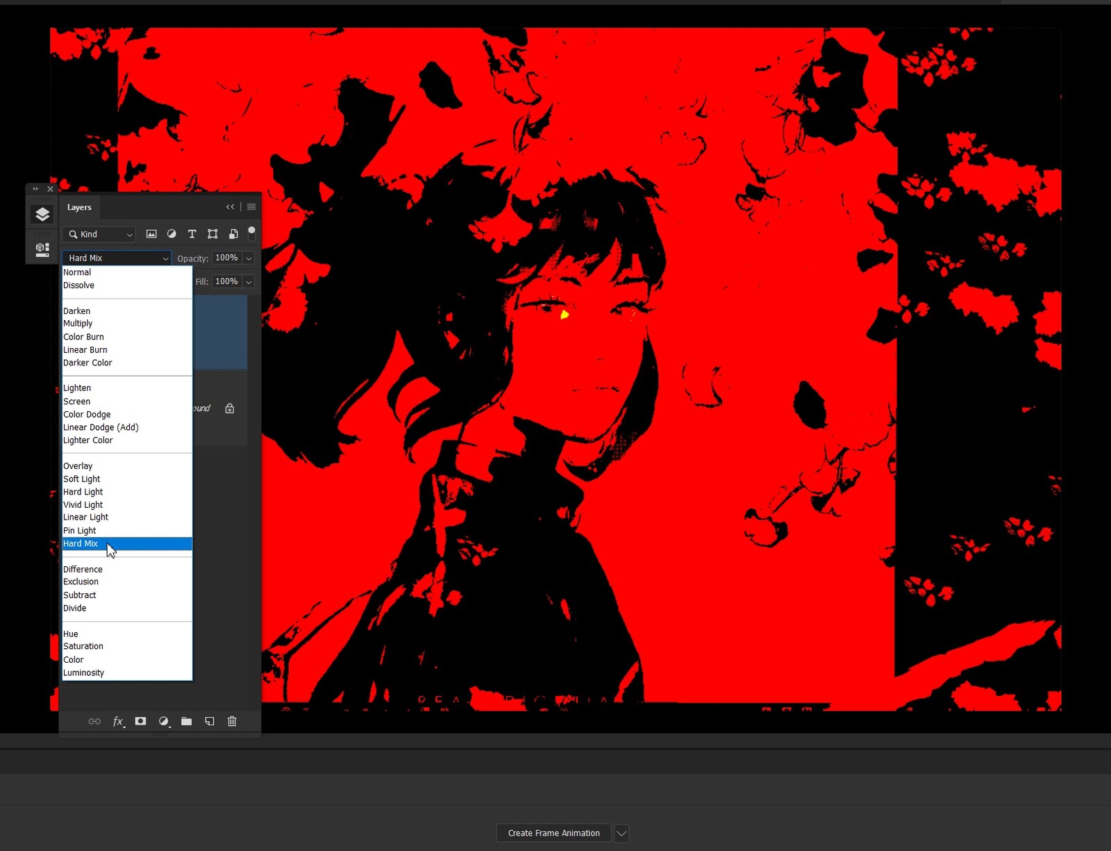Click the Layers panel icon in the dock
The width and height of the screenshot is (1111, 851).
tap(42, 215)
